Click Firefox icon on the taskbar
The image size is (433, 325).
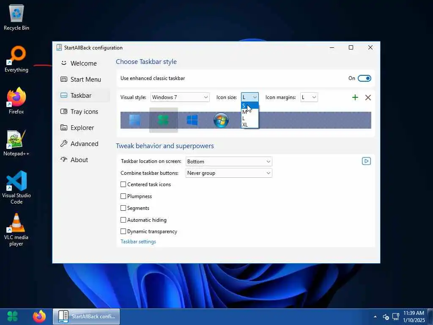pyautogui.click(x=39, y=317)
